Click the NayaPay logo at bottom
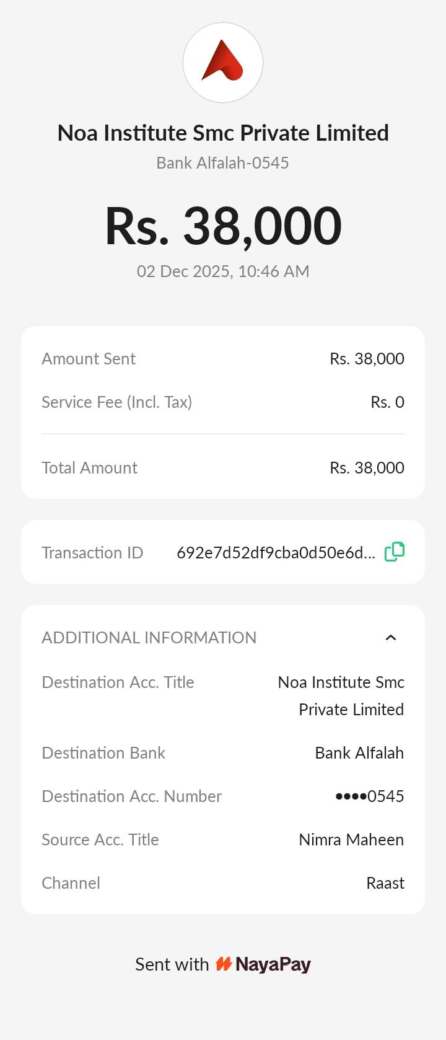 click(263, 964)
